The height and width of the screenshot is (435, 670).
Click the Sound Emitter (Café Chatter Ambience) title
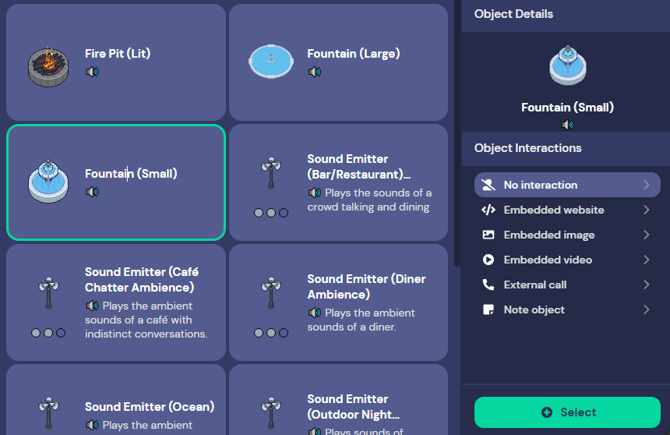pyautogui.click(x=142, y=279)
